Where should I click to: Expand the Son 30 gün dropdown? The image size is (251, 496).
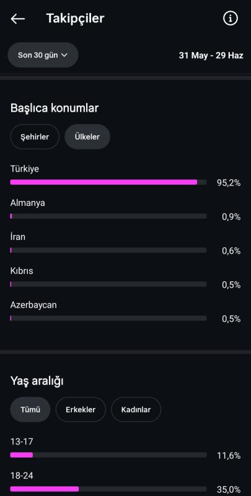tap(43, 55)
